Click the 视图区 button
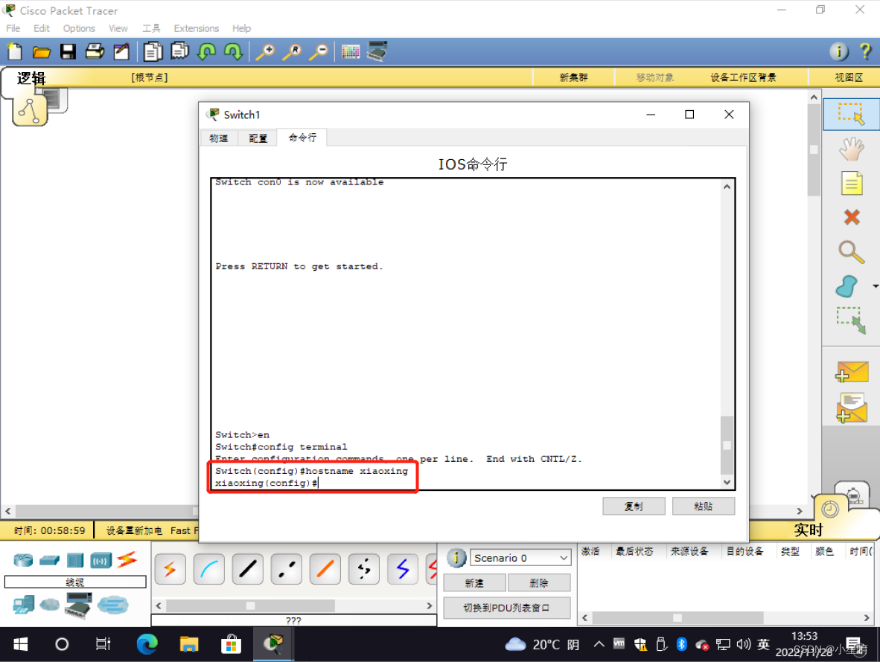The height and width of the screenshot is (662, 880). [849, 77]
